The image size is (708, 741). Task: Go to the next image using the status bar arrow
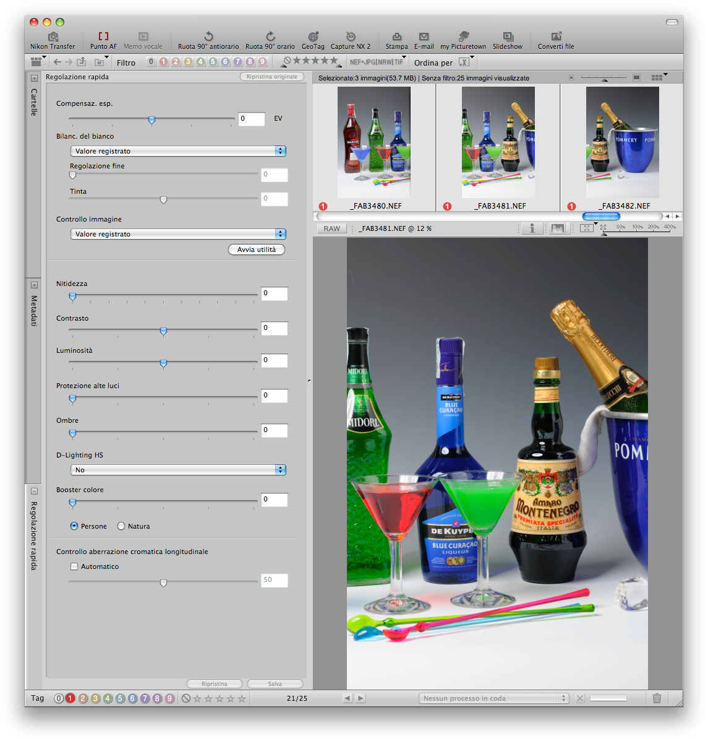pos(360,698)
